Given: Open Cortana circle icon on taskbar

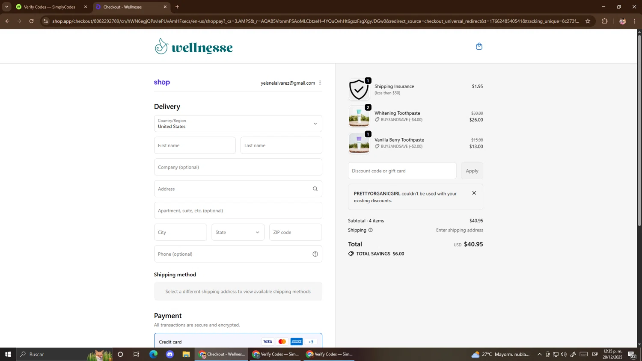Looking at the screenshot, I should coord(120,354).
